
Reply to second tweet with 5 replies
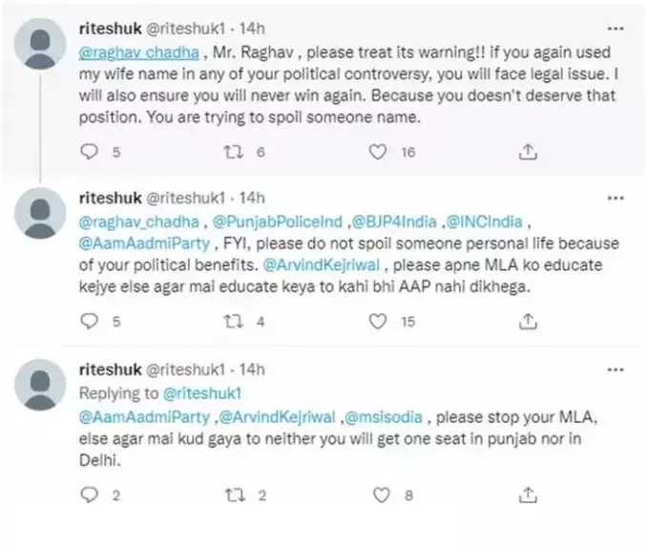[x=89, y=322]
